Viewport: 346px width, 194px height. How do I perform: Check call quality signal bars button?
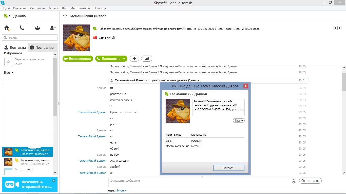point(147,59)
